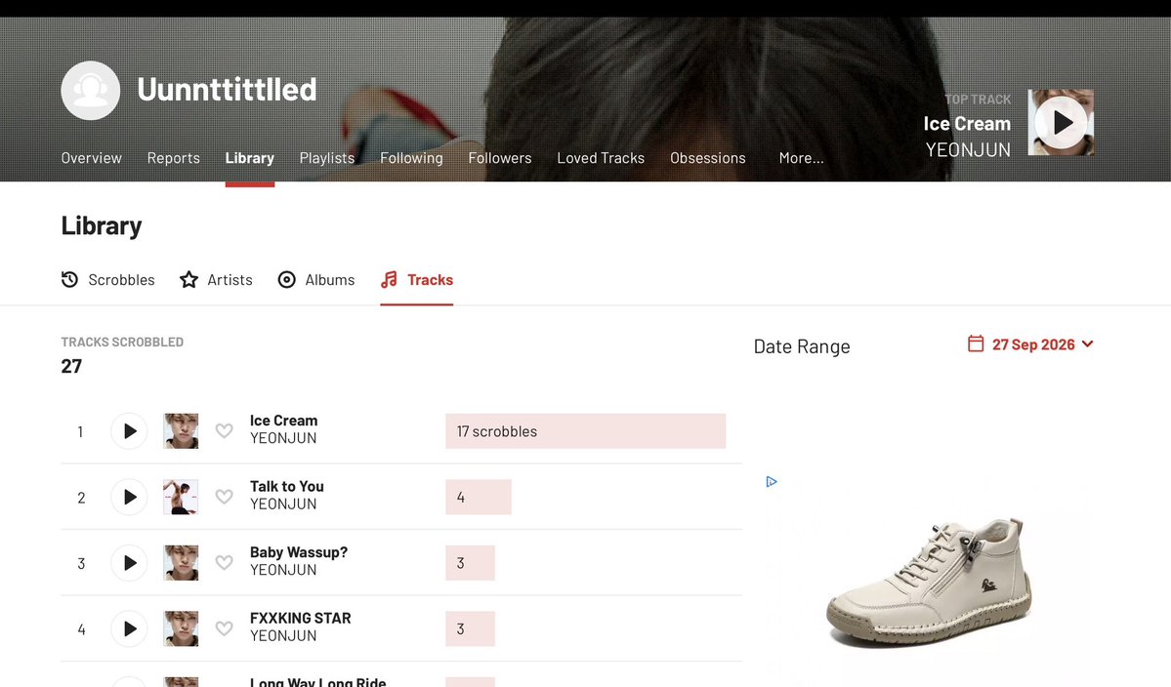Go to the Following tab
Screen dimensions: 1171x687
(x=411, y=158)
